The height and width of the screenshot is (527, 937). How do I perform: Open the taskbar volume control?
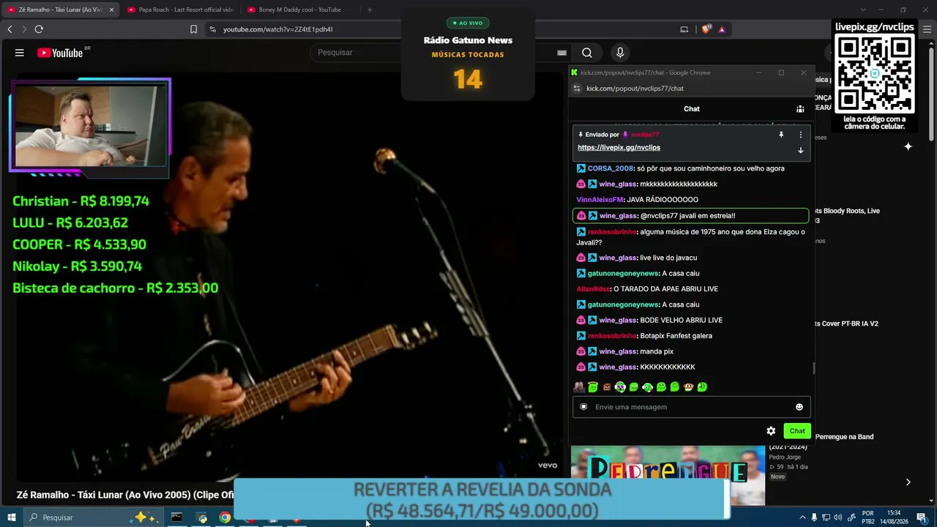(x=837, y=517)
